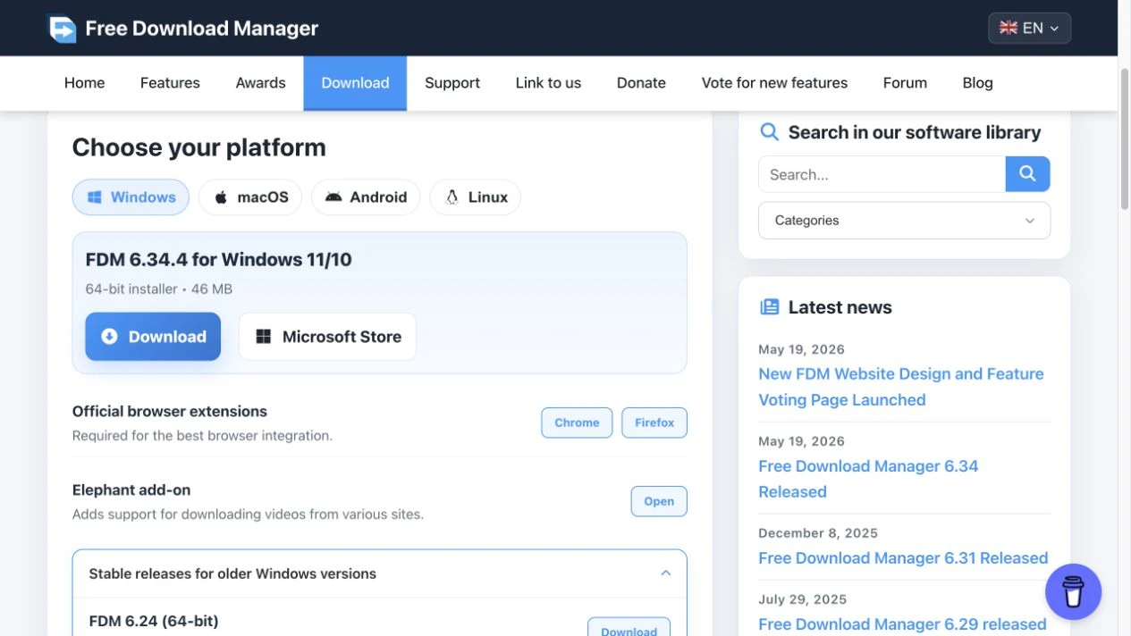Open Free Download Manager 6.29 released link
This screenshot has height=636, width=1131.
tap(902, 624)
